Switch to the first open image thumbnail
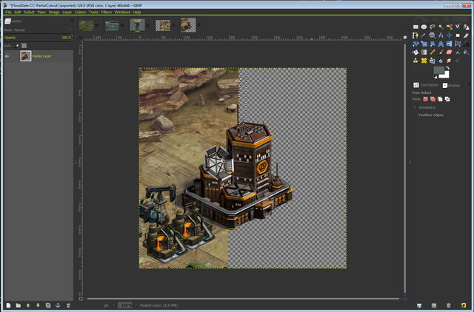The width and height of the screenshot is (474, 312). pos(86,25)
